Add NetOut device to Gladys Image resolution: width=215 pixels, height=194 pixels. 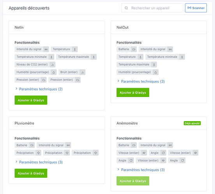133,92
